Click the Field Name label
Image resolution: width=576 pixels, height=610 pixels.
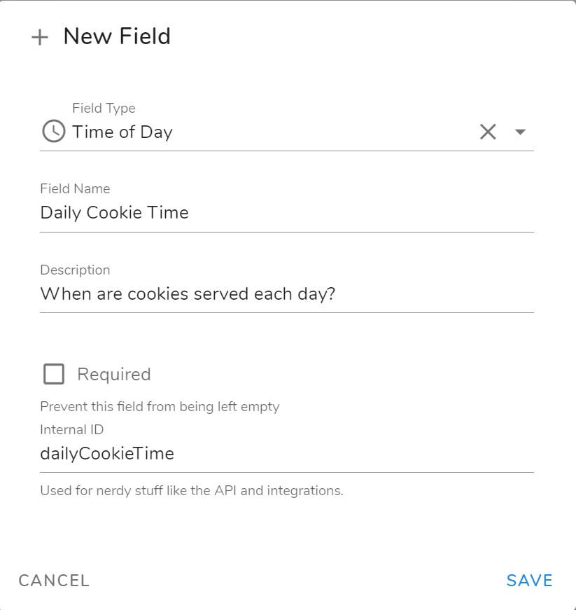[75, 188]
